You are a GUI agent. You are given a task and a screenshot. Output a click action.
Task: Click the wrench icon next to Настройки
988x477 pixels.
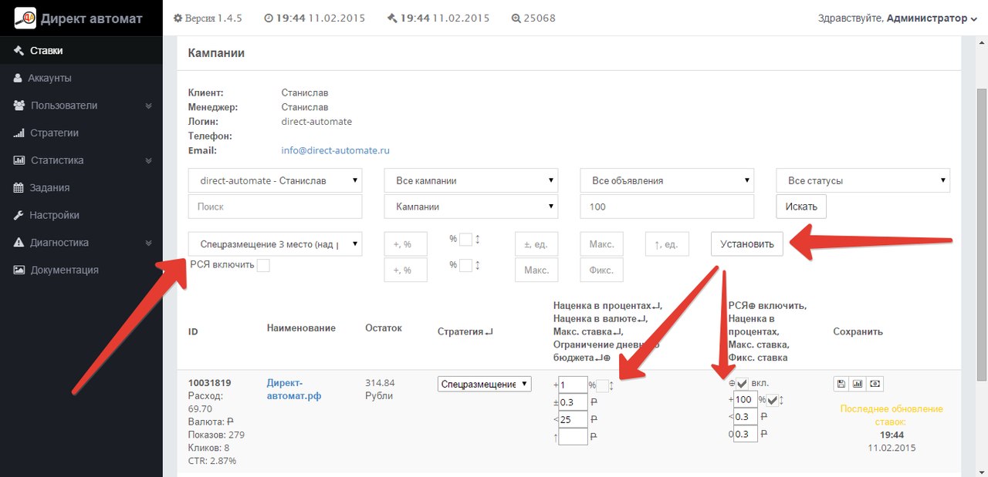19,216
